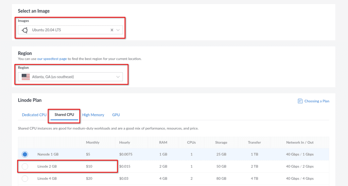
Task: Switch to the GPU tab
Action: click(116, 115)
